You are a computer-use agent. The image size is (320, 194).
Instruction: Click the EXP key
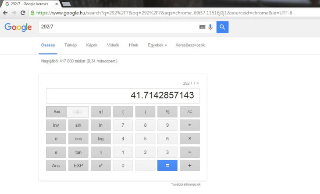point(78,166)
